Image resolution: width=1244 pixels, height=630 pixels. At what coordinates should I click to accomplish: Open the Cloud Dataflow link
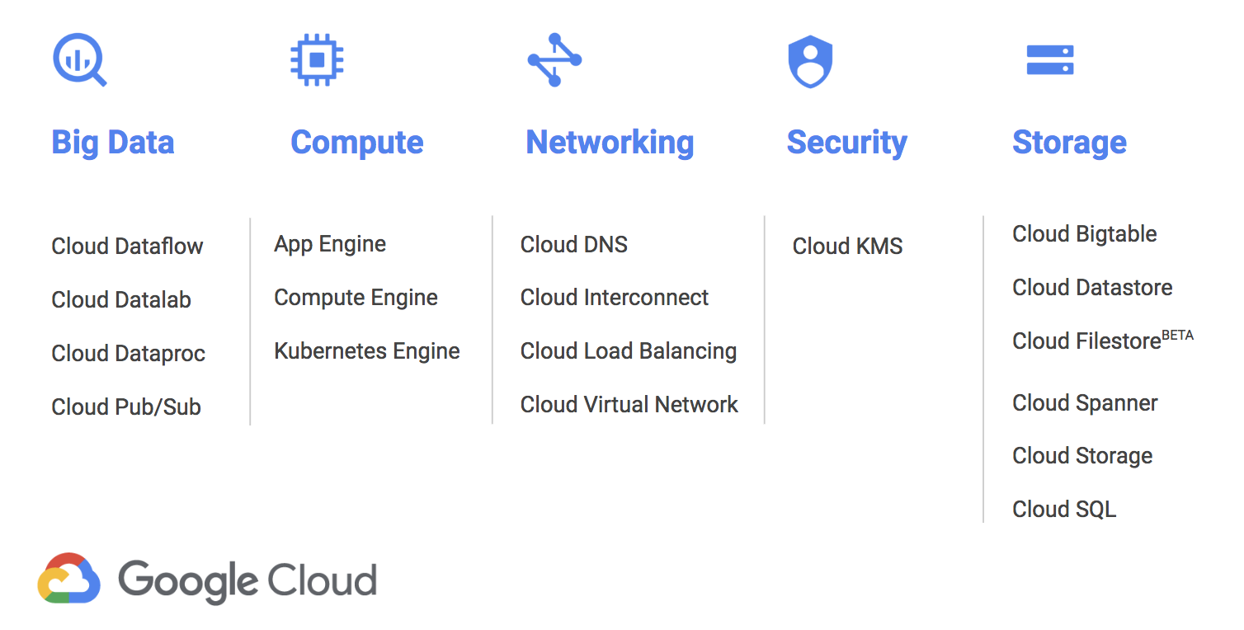(127, 247)
